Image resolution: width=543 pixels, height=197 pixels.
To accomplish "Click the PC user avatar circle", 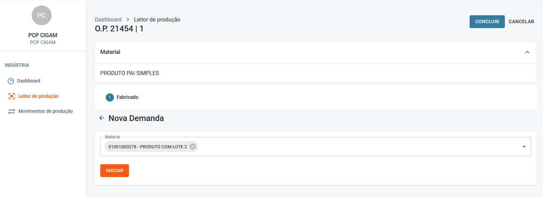I will tap(42, 15).
